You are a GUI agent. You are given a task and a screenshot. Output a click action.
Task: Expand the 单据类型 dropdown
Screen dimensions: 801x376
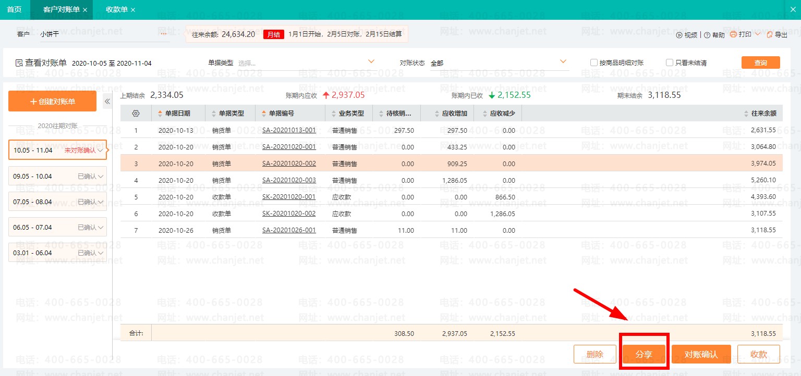coord(371,61)
